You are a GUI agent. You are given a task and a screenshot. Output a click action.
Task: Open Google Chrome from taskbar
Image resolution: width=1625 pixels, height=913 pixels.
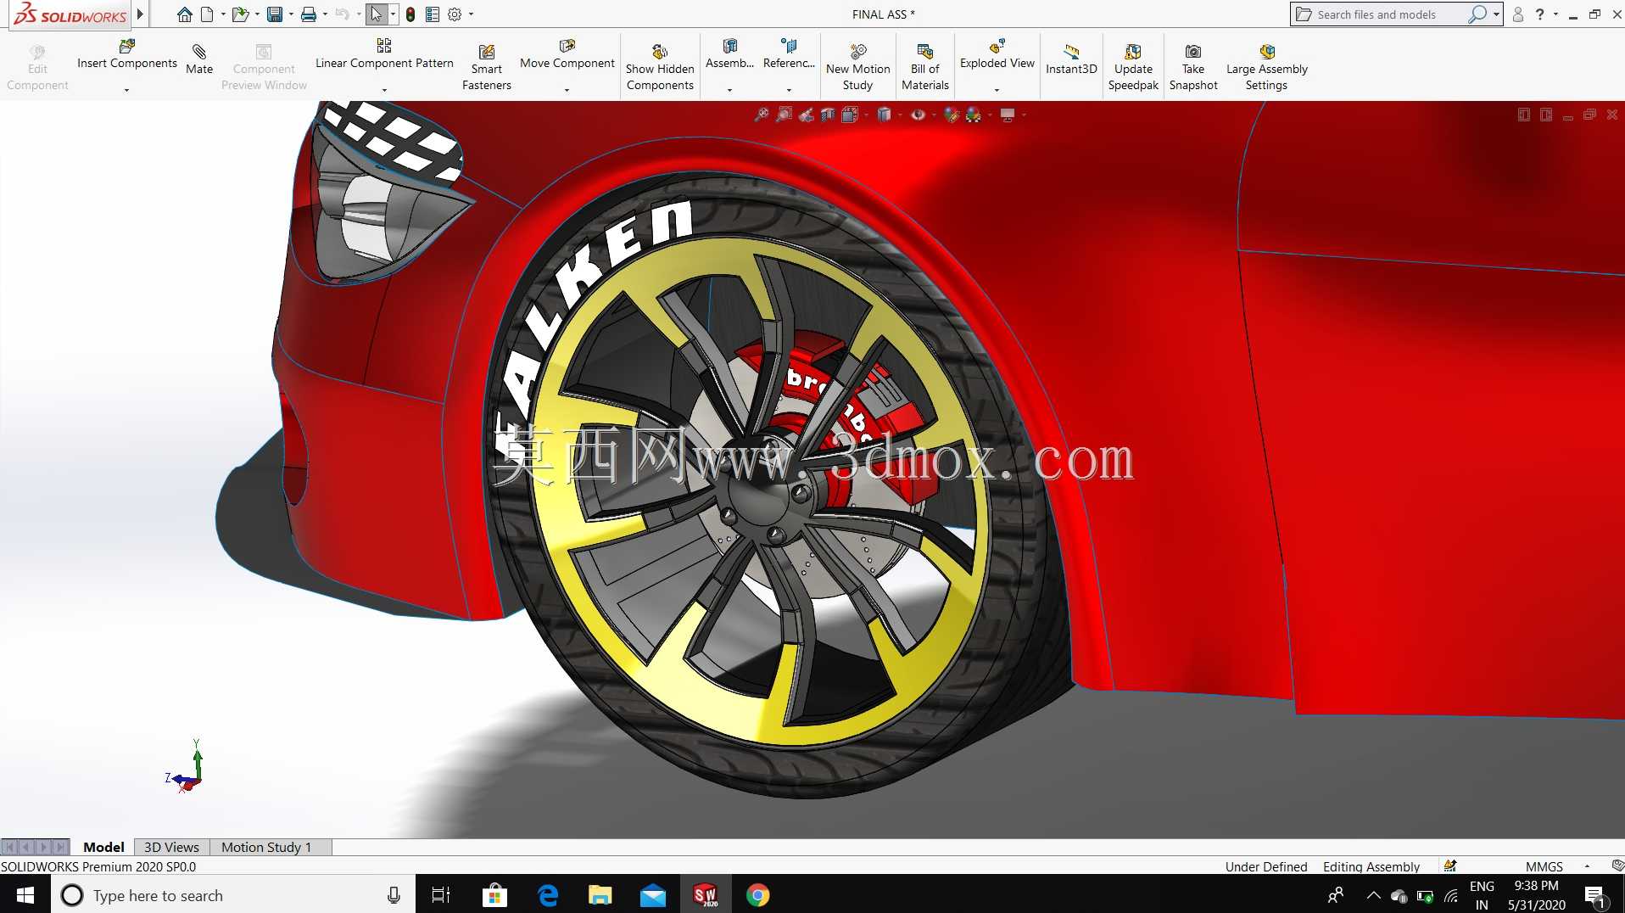[x=757, y=895]
